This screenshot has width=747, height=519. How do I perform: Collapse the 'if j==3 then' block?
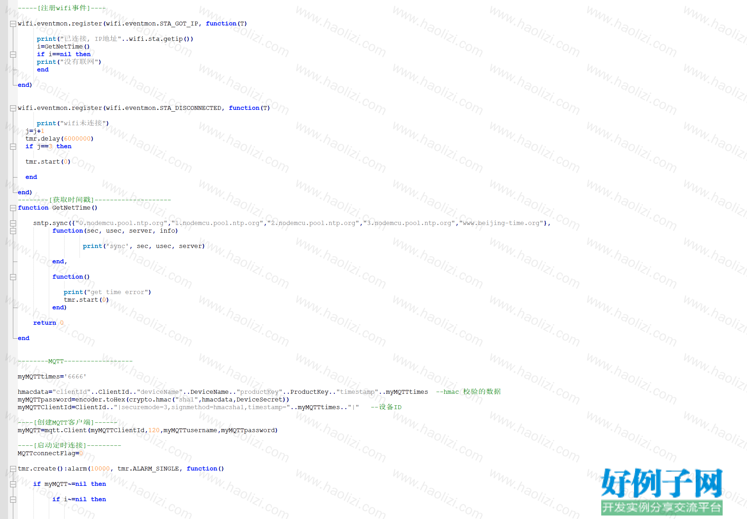(x=13, y=146)
